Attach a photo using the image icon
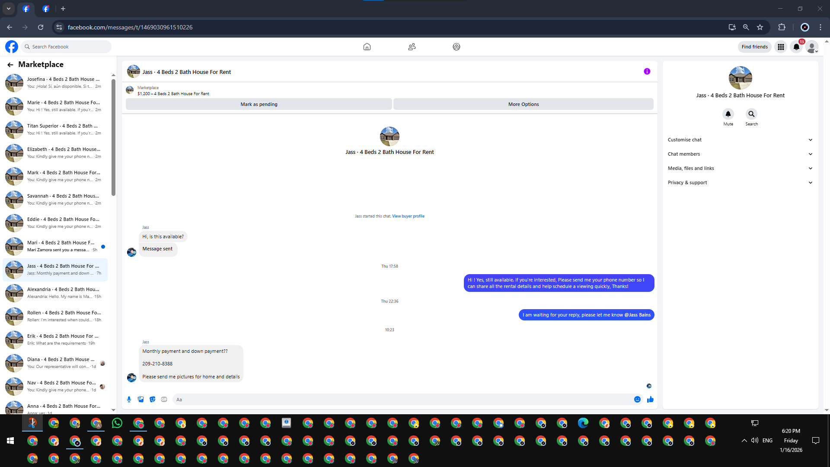 pyautogui.click(x=140, y=400)
